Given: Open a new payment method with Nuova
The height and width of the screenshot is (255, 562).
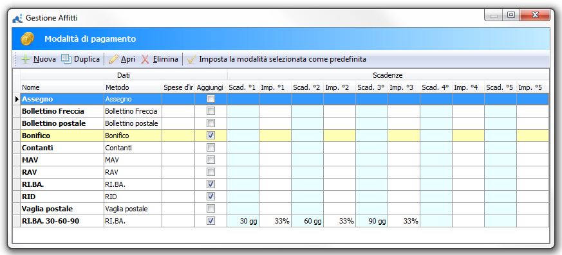Looking at the screenshot, I should pyautogui.click(x=39, y=59).
